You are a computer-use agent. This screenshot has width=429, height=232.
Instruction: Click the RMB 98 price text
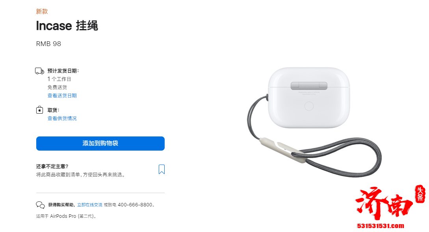pyautogui.click(x=49, y=44)
